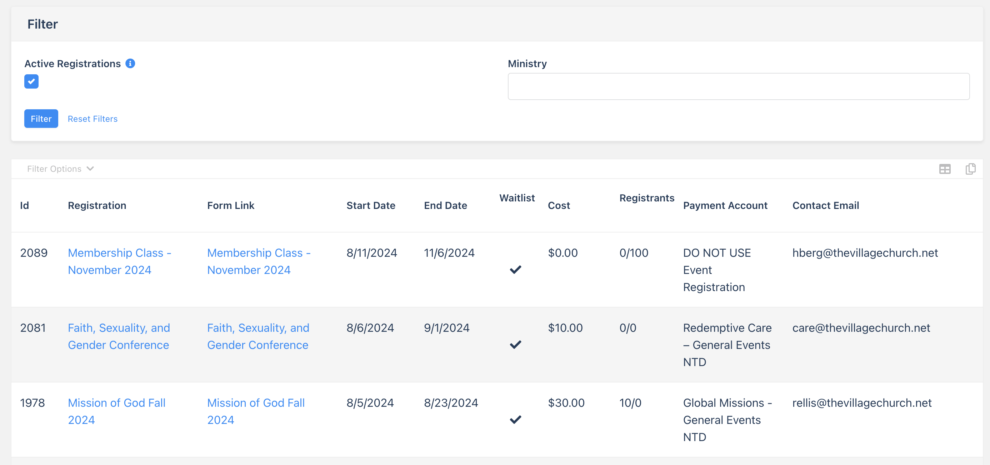This screenshot has width=990, height=465.
Task: Click the End Date column header
Action: click(445, 206)
